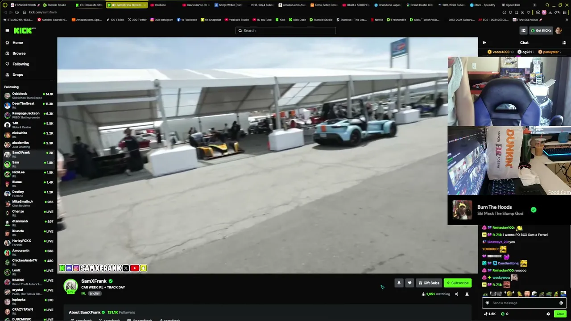The width and height of the screenshot is (571, 321).
Task: Open RampageJackson channel
Action: [x=29, y=115]
